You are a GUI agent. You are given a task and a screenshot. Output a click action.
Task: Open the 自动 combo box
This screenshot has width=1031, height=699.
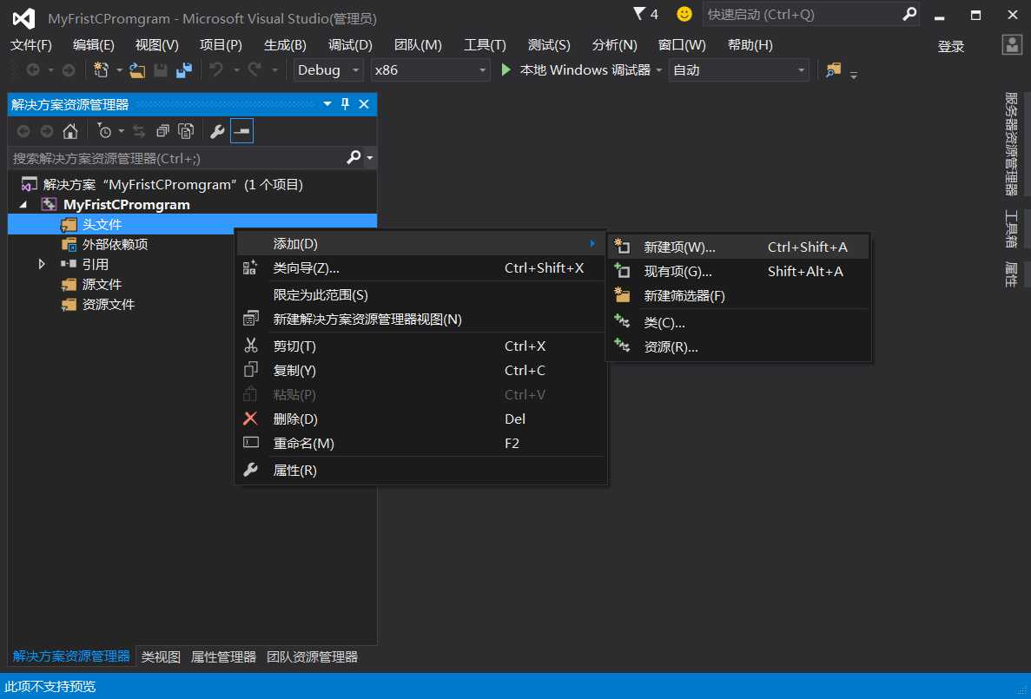click(739, 69)
